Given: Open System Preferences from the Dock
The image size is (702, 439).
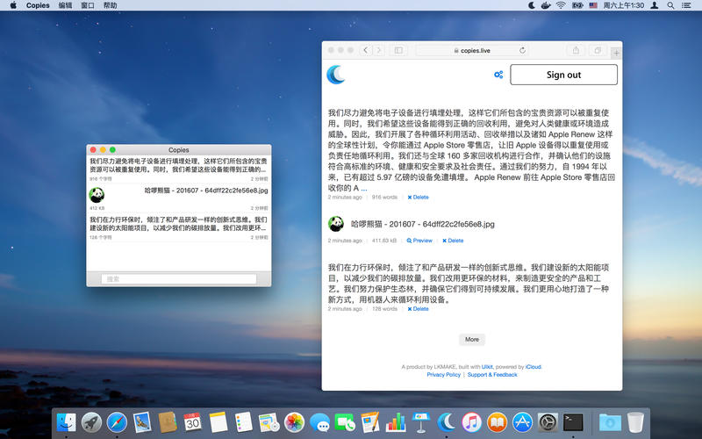Looking at the screenshot, I should pos(548,422).
